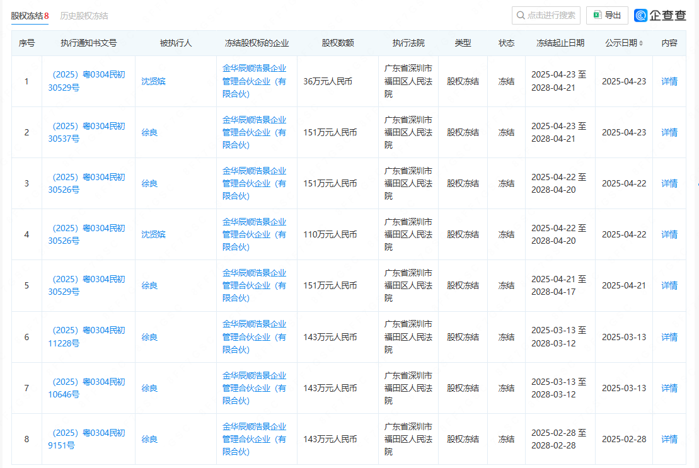Click 股权冻结 type cell in row 4
699x468 pixels.
click(463, 235)
